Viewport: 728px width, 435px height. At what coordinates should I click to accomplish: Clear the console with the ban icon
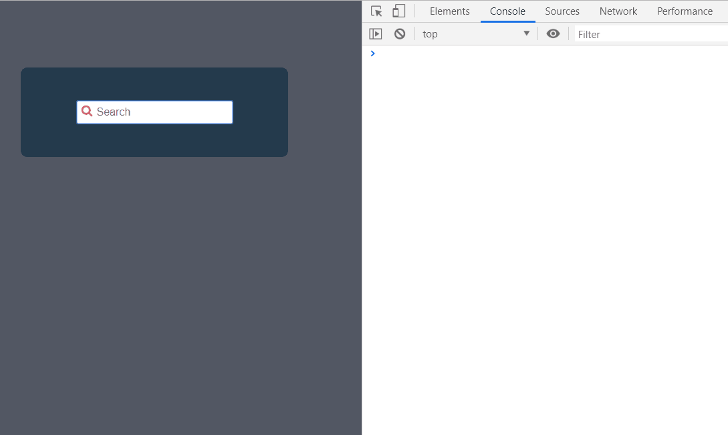[400, 34]
